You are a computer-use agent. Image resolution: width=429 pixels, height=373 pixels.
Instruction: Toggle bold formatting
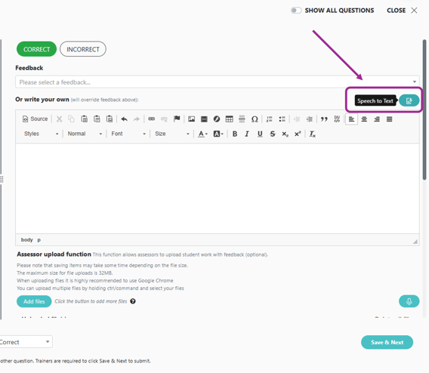234,134
